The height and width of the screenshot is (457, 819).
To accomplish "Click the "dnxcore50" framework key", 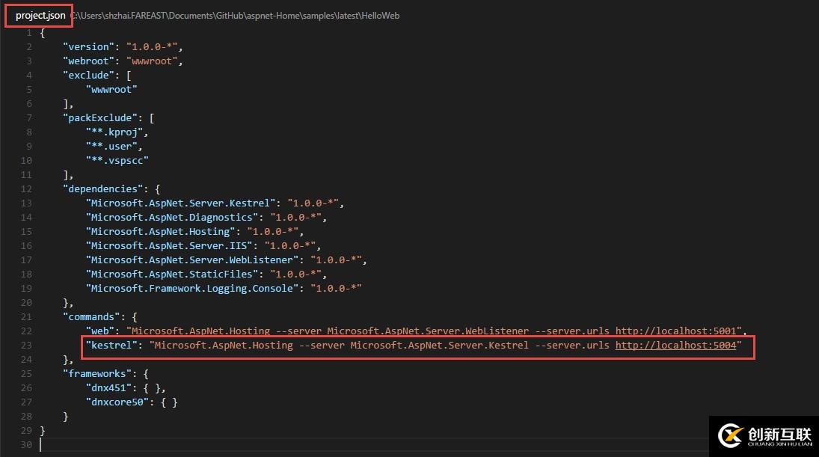I will (x=117, y=402).
